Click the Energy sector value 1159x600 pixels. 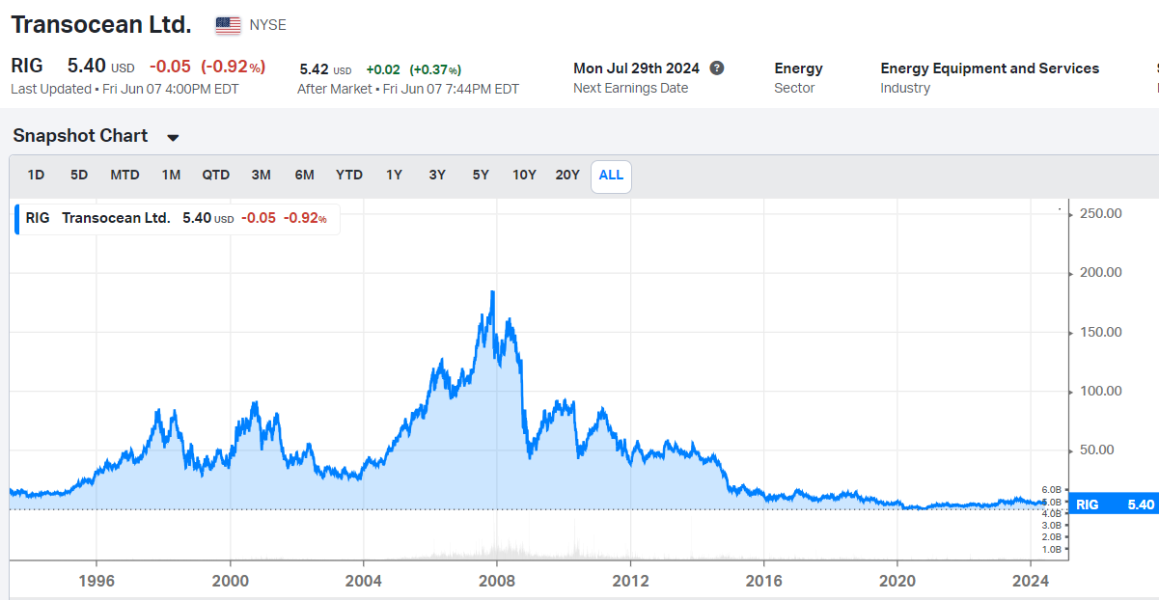tap(798, 68)
